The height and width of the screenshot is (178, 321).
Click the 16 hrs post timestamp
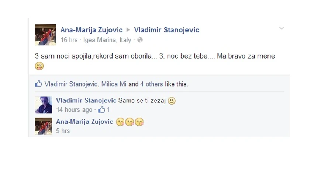coord(69,40)
